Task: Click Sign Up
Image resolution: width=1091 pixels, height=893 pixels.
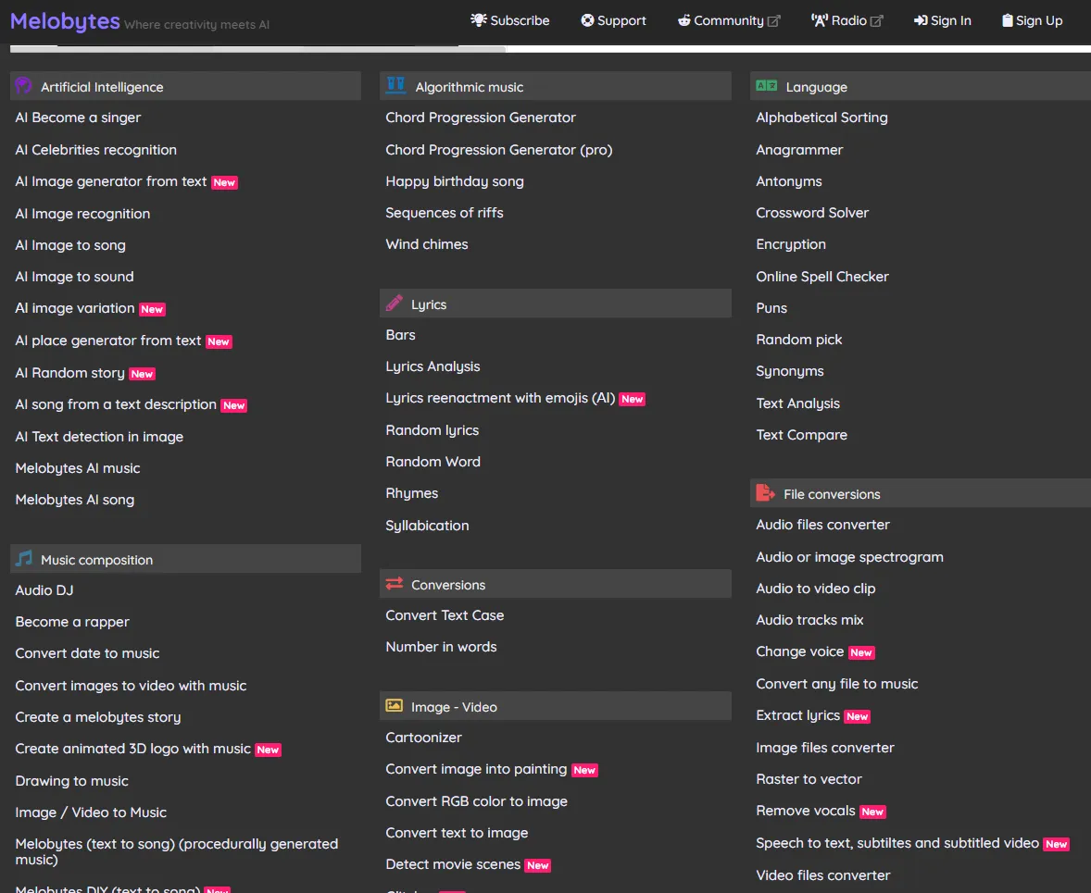Action: [1033, 20]
